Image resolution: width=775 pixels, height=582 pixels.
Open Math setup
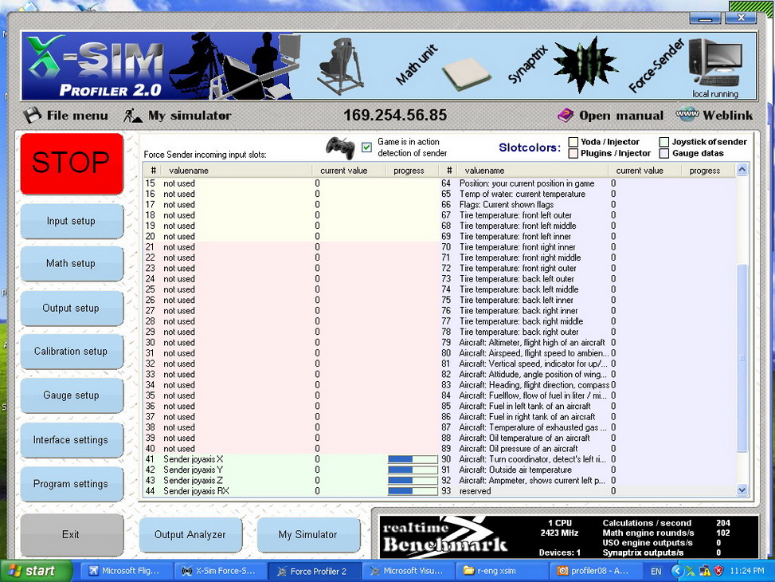point(72,264)
